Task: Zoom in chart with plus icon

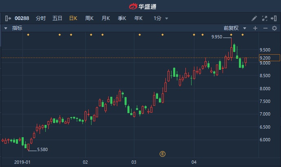Action: click(255, 28)
